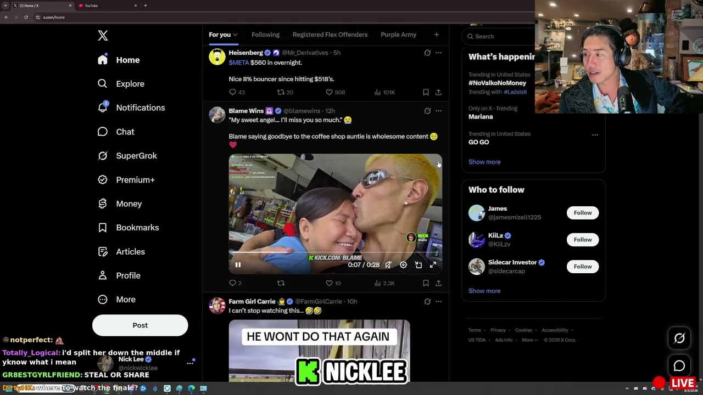703x395 pixels.
Task: Repost Heisenberg's post
Action: [285, 92]
